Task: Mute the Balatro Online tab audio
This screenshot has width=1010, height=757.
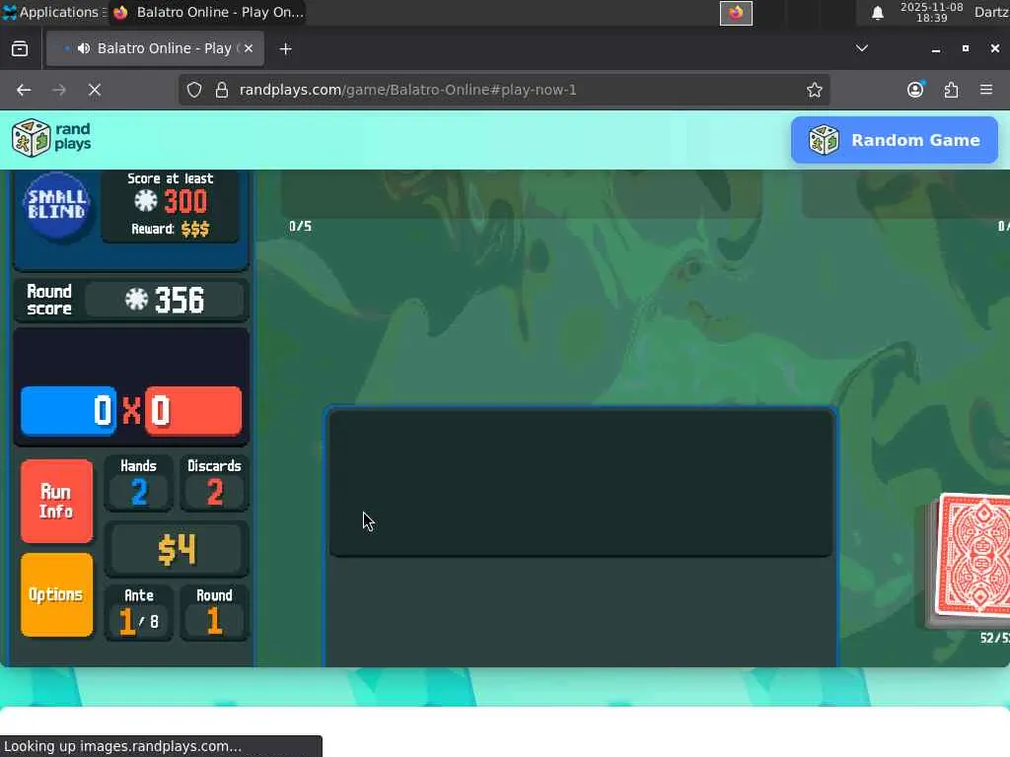Action: 84,48
